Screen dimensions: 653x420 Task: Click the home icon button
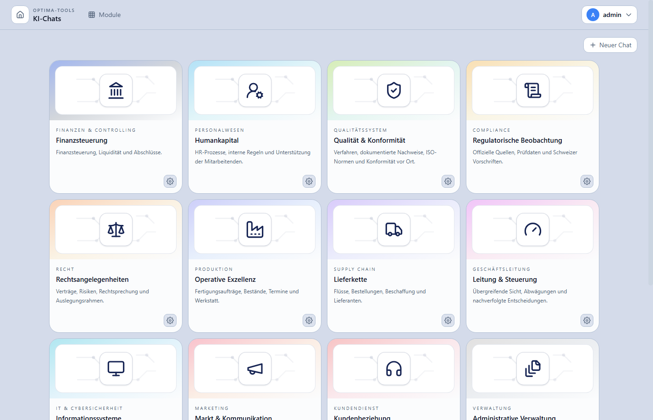(x=20, y=15)
